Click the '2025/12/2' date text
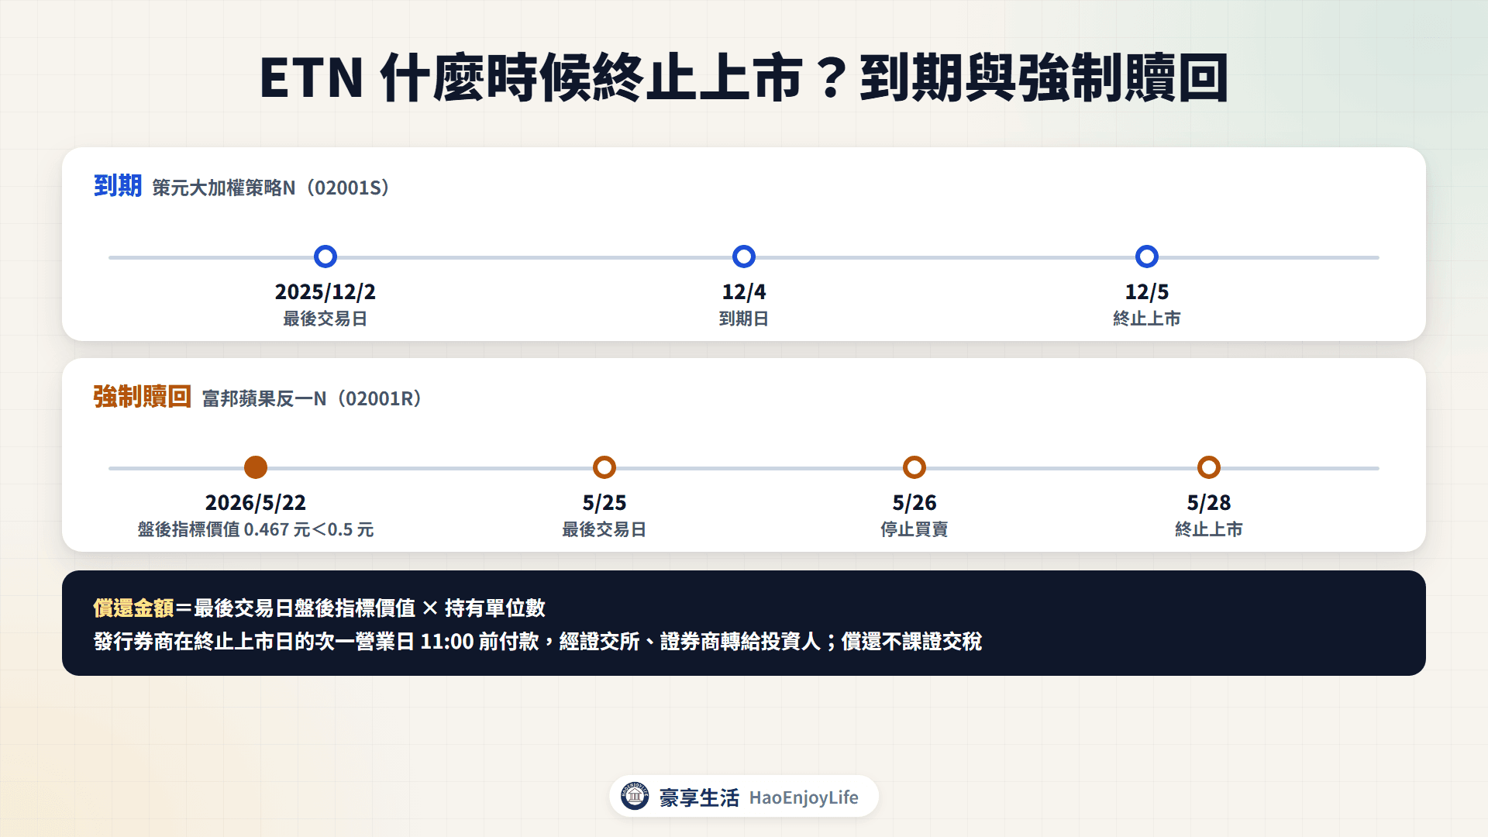 tap(325, 291)
